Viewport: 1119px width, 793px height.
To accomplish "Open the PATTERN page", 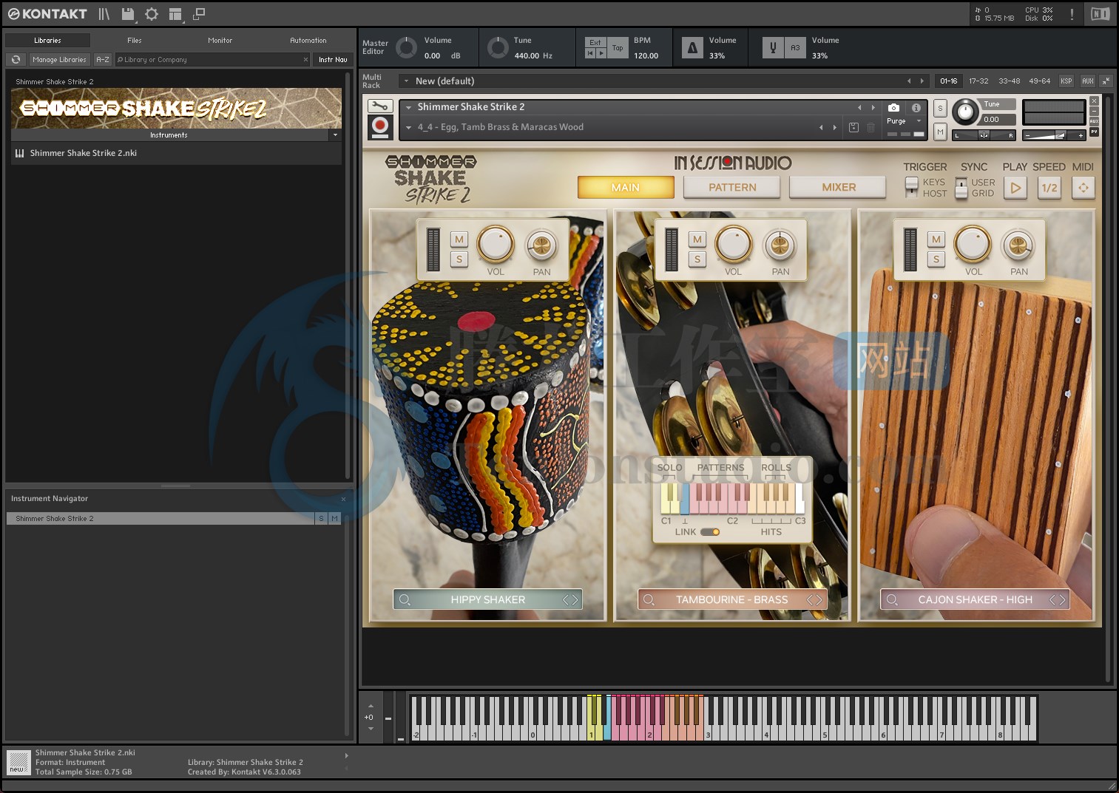I will [732, 188].
